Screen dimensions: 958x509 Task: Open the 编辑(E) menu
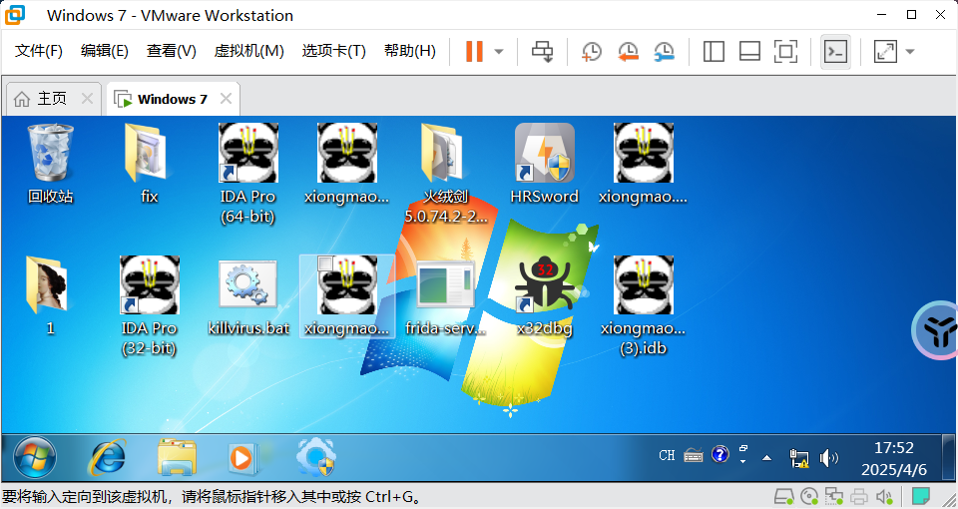tap(105, 51)
